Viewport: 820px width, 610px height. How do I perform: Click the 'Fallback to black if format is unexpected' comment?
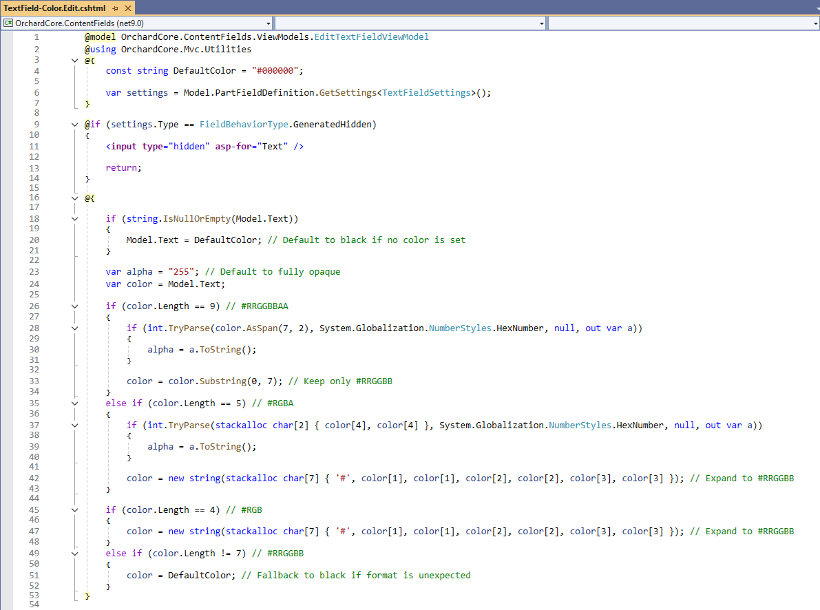(356, 576)
